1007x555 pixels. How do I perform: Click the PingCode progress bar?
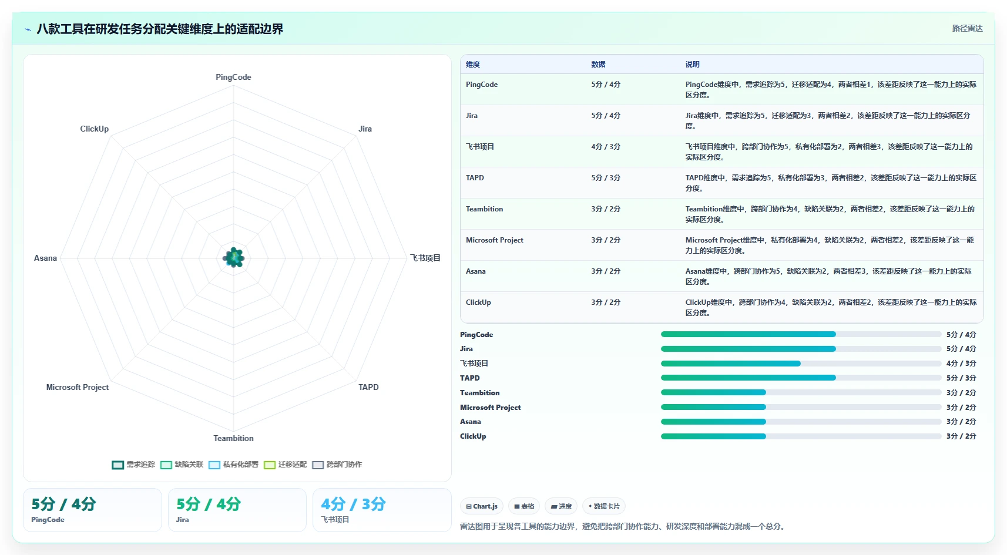point(801,334)
